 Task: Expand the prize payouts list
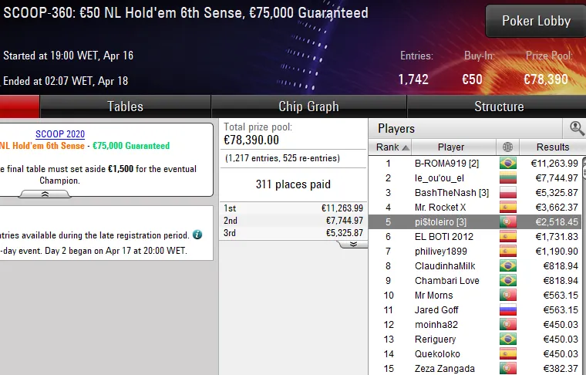353,244
